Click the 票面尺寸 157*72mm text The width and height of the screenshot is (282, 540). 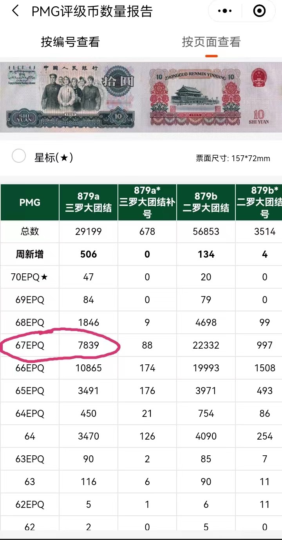tap(233, 158)
